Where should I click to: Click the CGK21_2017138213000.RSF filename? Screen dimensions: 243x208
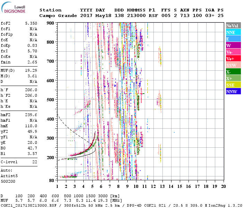(x=28, y=205)
